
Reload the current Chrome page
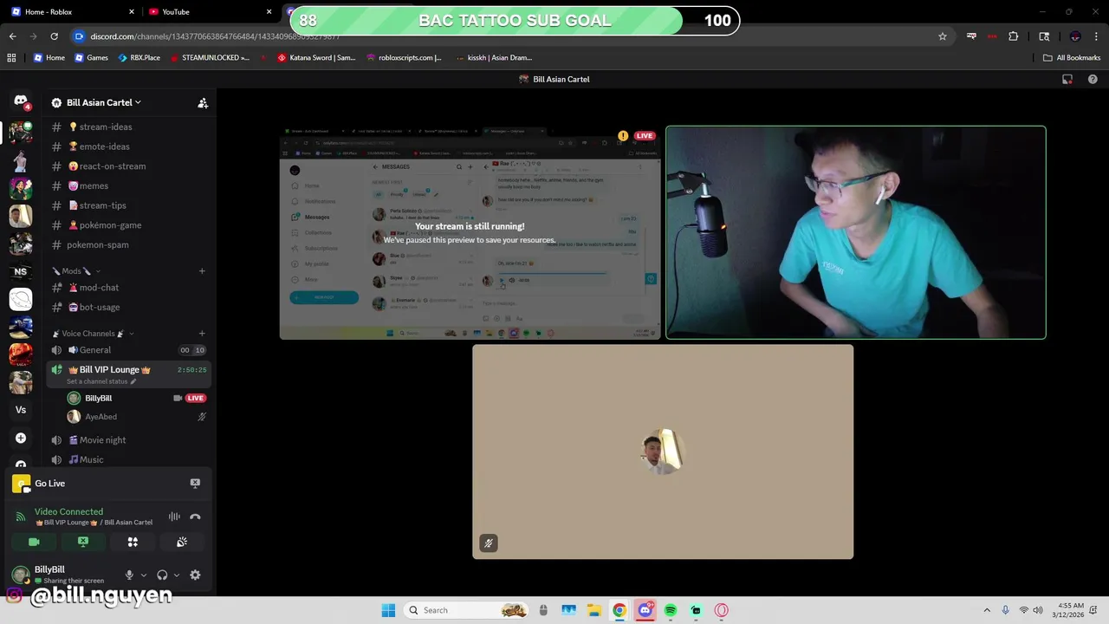coord(54,36)
